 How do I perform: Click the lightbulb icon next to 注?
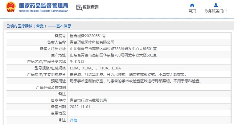click(60, 120)
